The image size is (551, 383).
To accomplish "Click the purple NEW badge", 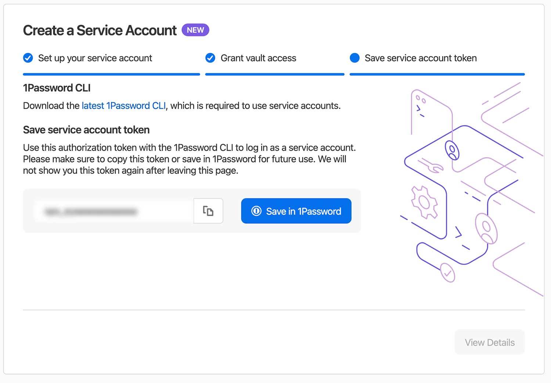I will pyautogui.click(x=195, y=30).
